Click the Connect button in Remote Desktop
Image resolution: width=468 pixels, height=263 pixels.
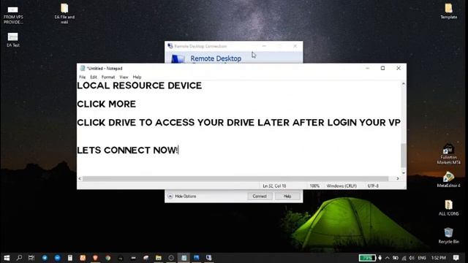click(260, 197)
